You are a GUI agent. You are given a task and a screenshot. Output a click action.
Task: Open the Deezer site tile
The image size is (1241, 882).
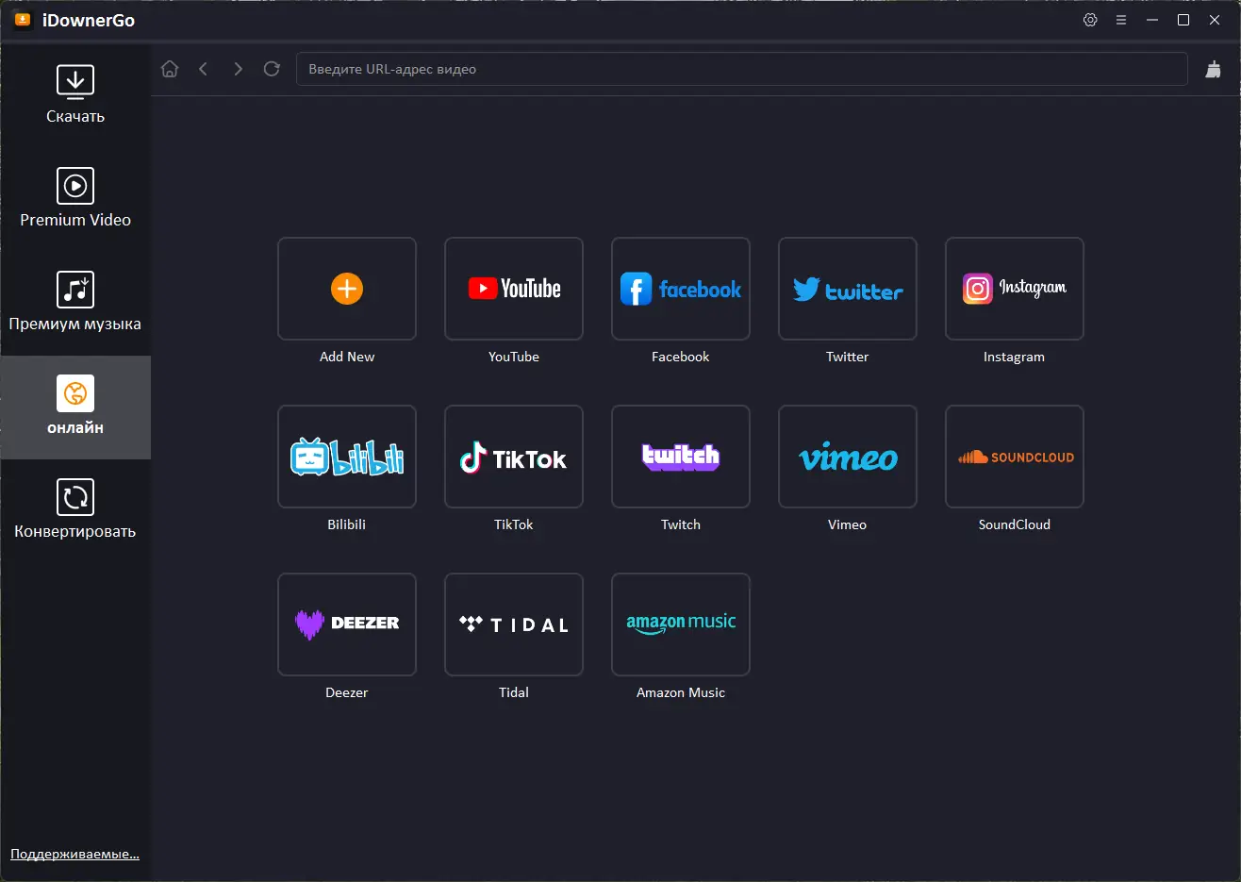click(x=347, y=624)
